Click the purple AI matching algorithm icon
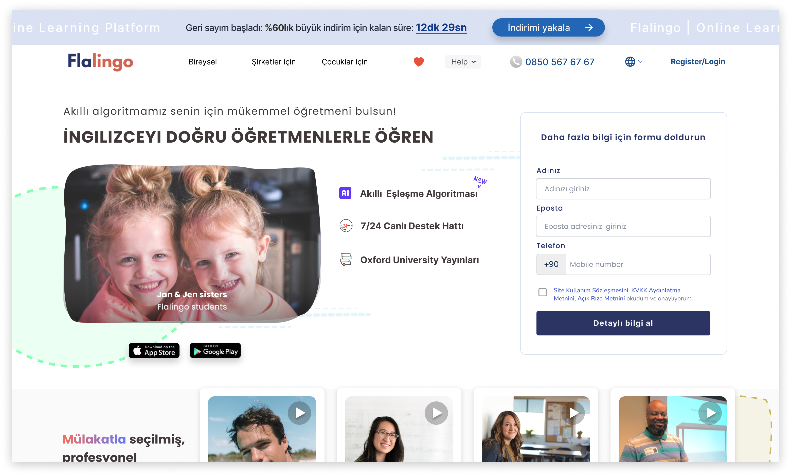Image resolution: width=791 pixels, height=476 pixels. tap(345, 193)
